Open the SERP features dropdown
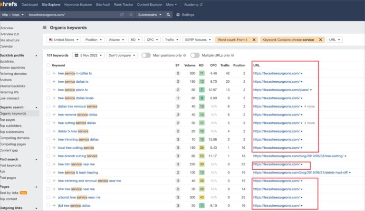This screenshot has width=365, height=211. (x=198, y=40)
